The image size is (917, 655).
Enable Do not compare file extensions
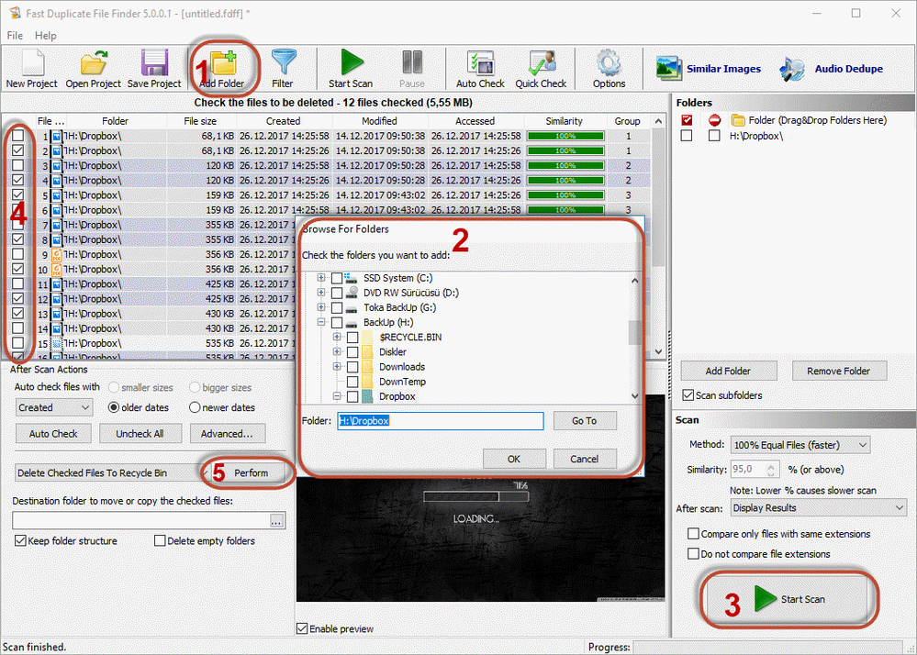pyautogui.click(x=693, y=553)
